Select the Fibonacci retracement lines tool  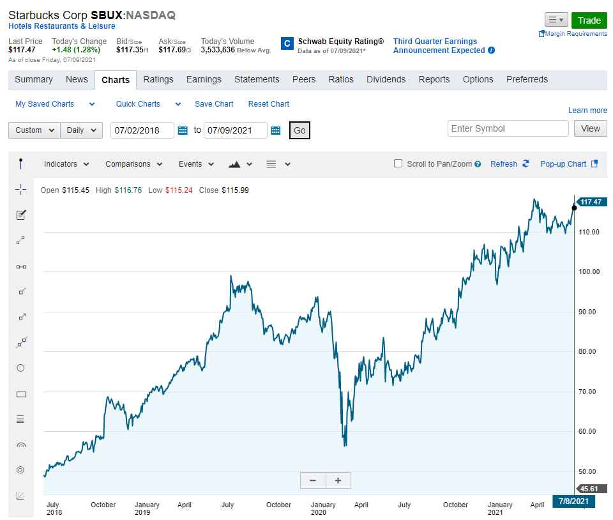pyautogui.click(x=20, y=420)
